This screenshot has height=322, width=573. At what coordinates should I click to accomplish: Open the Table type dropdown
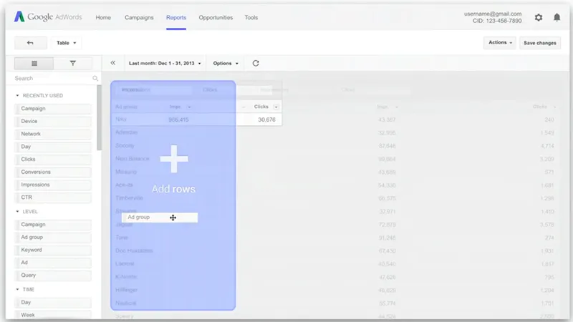67,43
